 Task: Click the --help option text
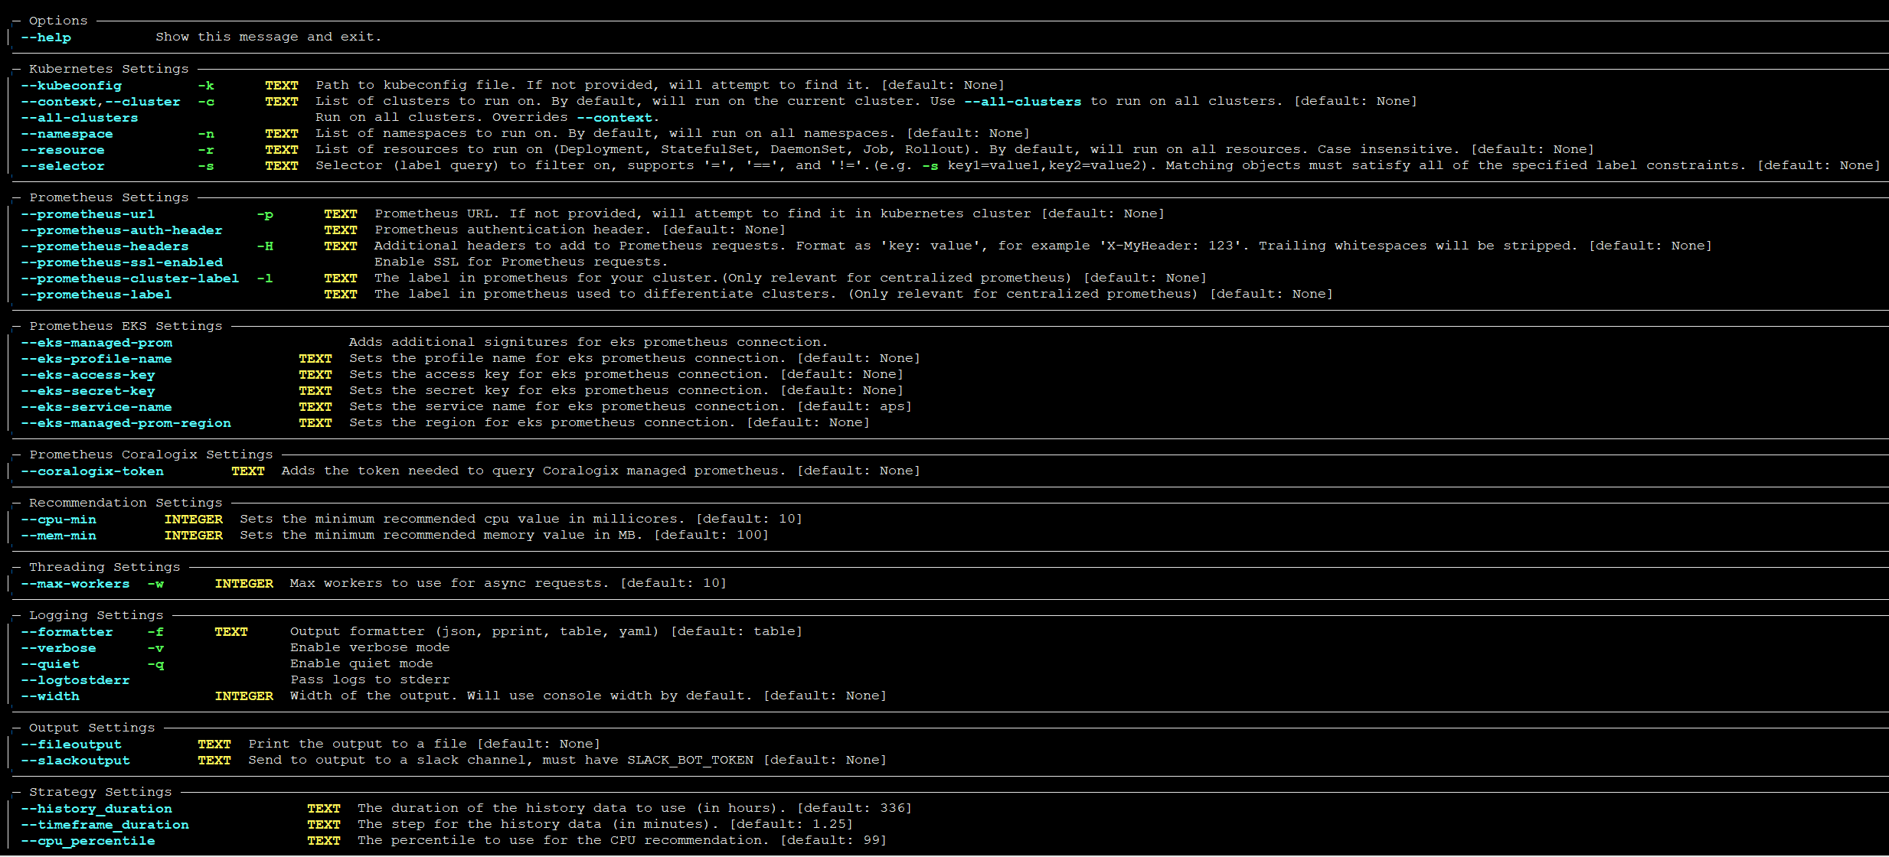46,37
